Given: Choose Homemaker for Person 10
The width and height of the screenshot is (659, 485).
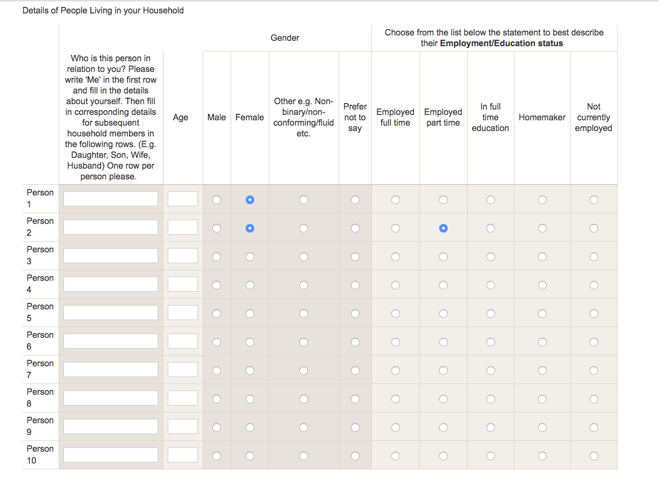Looking at the screenshot, I should (542, 456).
